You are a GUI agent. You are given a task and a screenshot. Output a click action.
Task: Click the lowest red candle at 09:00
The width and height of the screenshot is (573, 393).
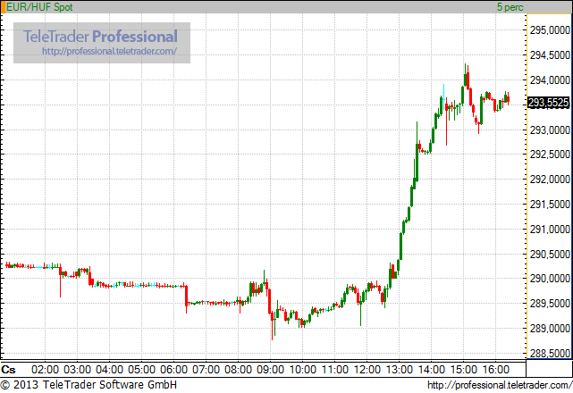pos(272,326)
